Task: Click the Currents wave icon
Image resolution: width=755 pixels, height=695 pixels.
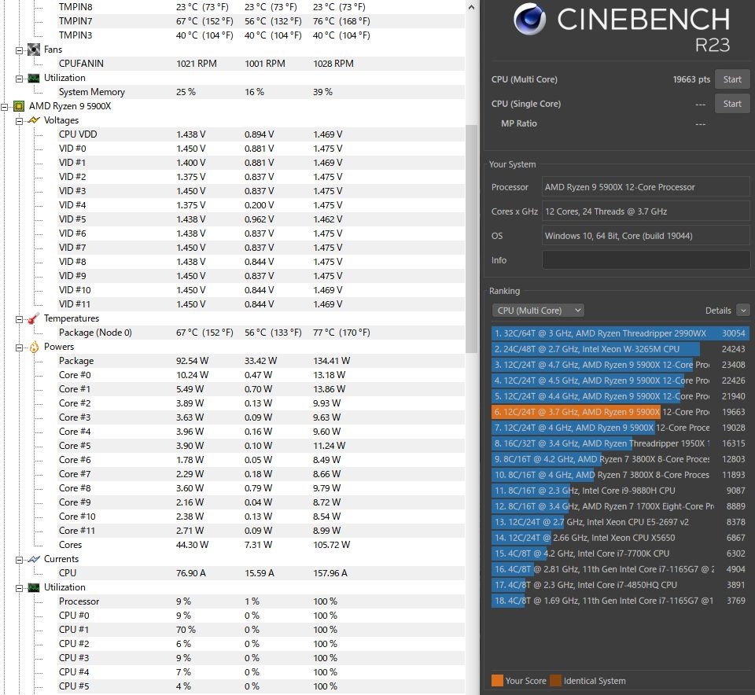Action: pyautogui.click(x=34, y=559)
